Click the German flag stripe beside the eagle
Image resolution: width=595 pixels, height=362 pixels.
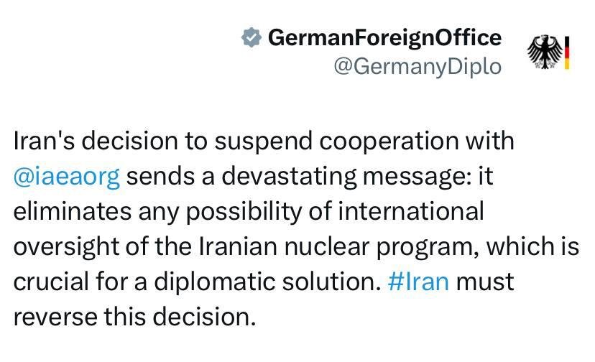coord(566,52)
